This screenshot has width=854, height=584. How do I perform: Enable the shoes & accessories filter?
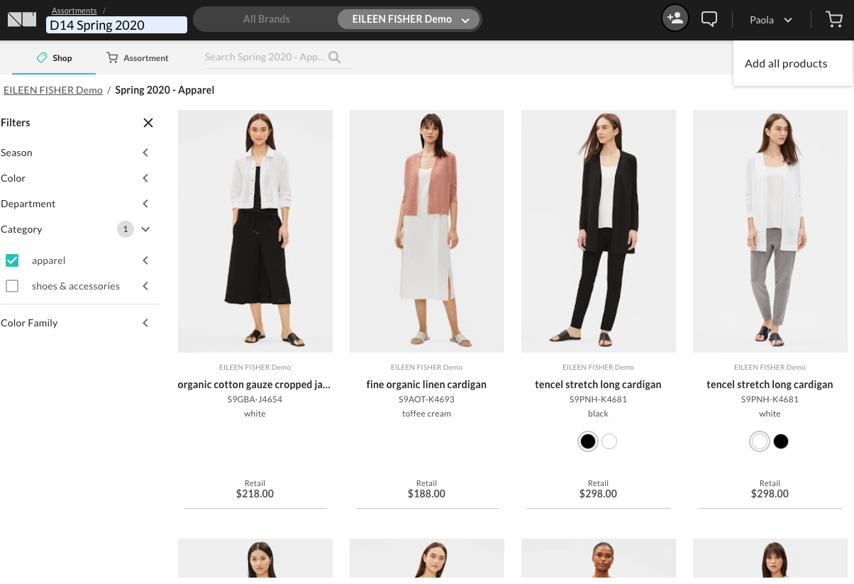tap(12, 285)
